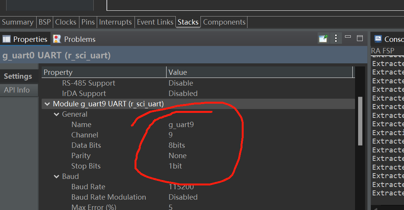Pin the Properties view to selection

coord(323,38)
